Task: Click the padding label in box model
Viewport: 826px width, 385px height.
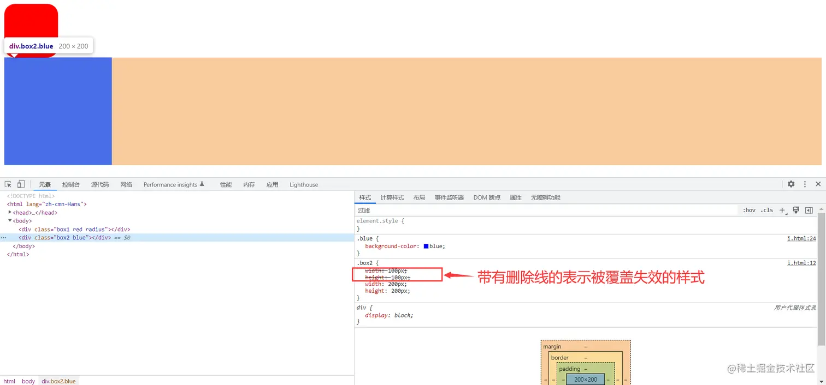Action: pos(569,369)
